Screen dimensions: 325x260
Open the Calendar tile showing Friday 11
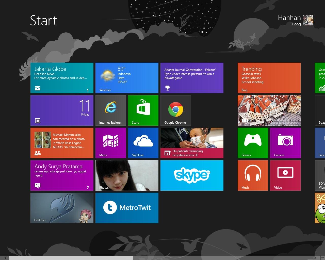tap(62, 110)
